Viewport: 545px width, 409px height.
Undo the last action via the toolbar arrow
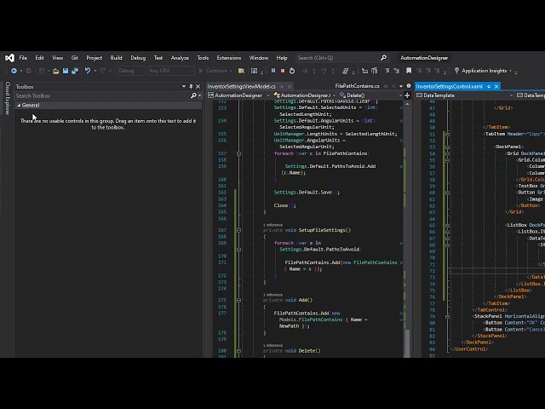pos(87,71)
